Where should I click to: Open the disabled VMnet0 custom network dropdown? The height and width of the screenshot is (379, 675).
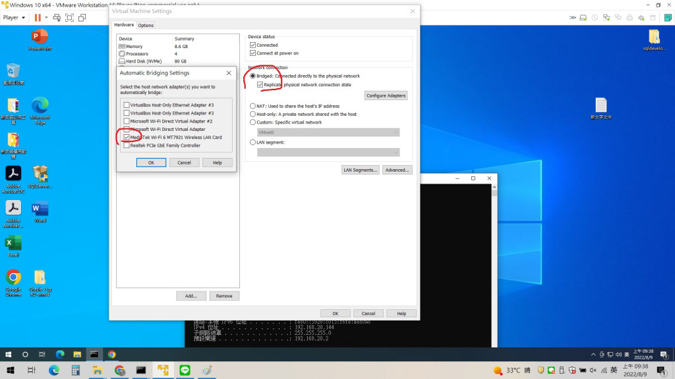(328, 132)
